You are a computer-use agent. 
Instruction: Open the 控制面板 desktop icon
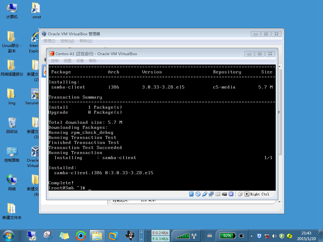pos(12,154)
